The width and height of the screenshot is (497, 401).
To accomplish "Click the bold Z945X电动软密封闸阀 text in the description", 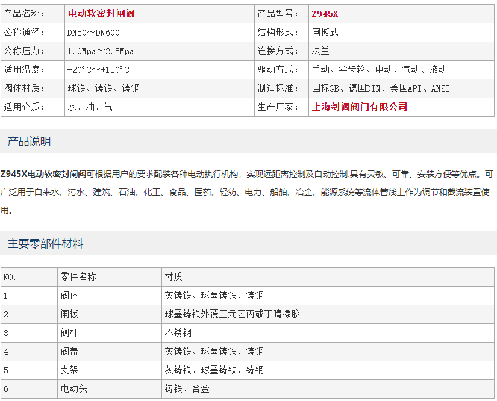I will tap(43, 175).
